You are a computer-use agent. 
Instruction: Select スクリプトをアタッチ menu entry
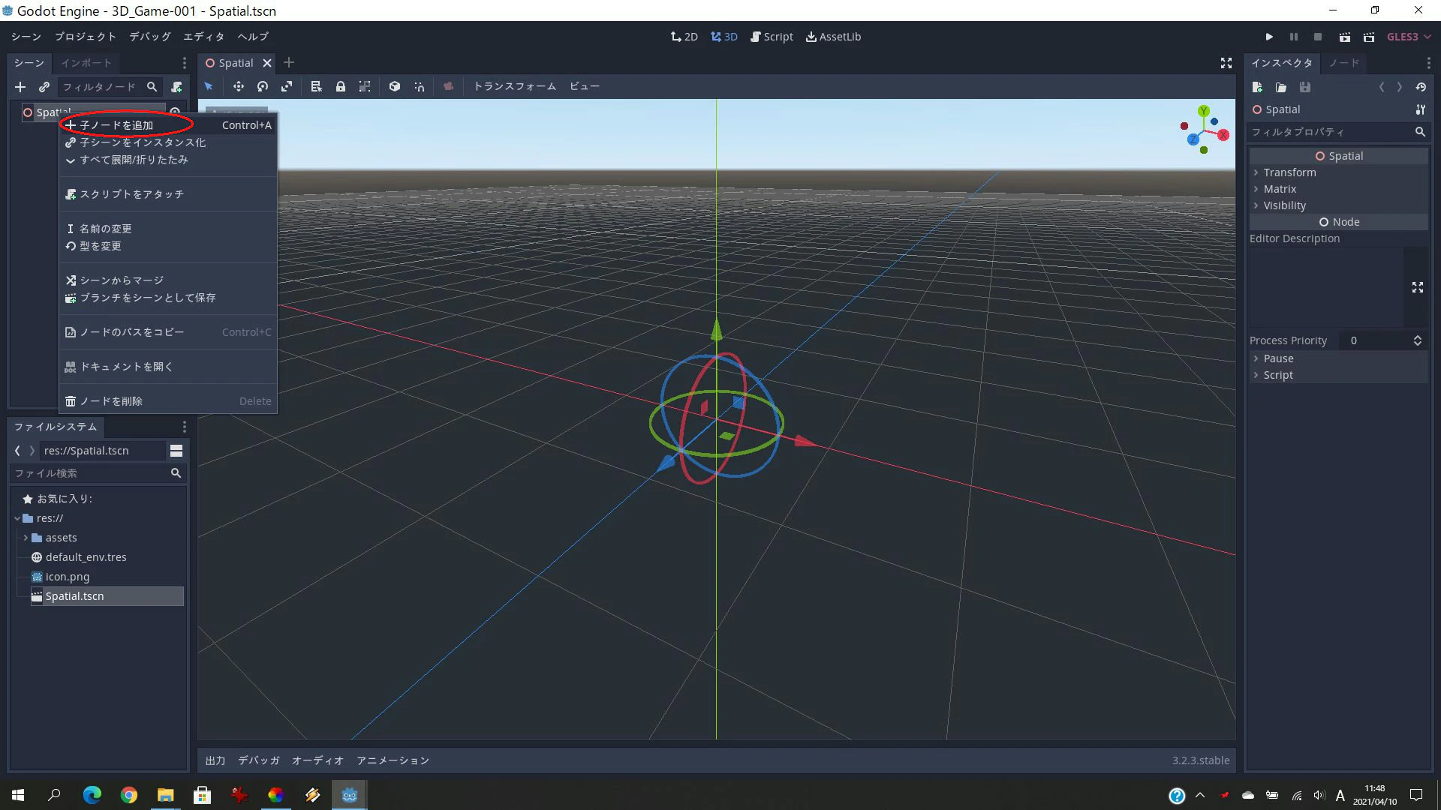coord(168,194)
